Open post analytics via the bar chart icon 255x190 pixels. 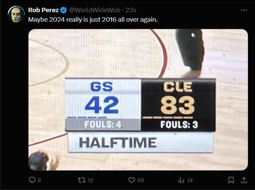[181, 180]
